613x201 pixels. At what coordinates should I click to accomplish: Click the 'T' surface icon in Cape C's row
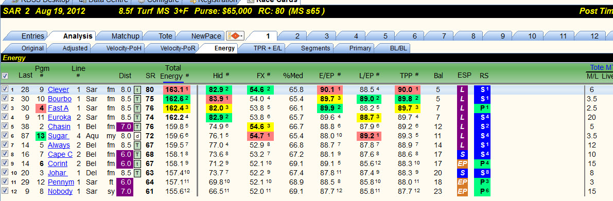point(137,154)
